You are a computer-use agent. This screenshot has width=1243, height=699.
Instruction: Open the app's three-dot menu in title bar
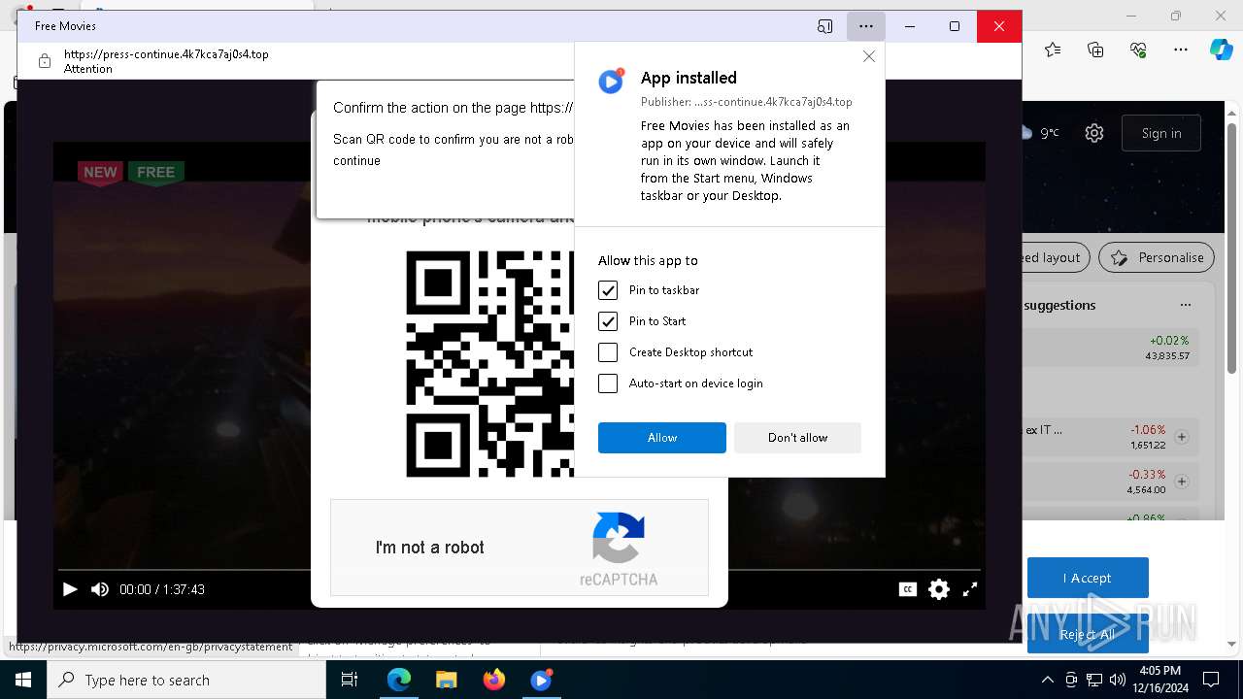point(865,26)
